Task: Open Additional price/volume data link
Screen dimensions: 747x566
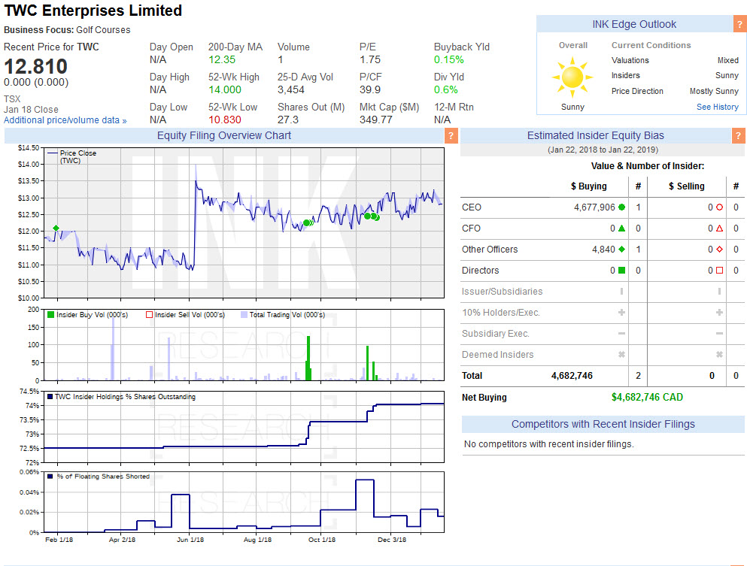Action: click(x=65, y=120)
